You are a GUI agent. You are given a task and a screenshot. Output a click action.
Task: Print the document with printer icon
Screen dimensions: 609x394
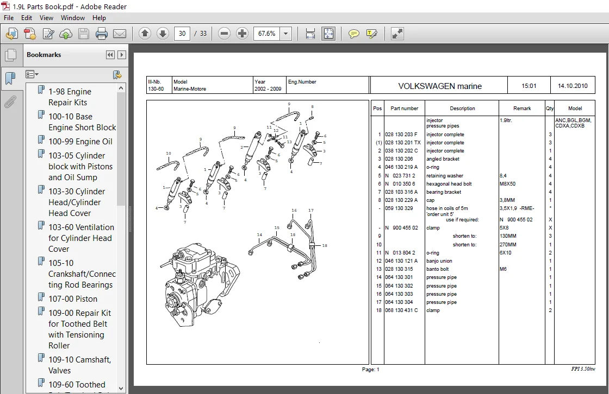(101, 34)
